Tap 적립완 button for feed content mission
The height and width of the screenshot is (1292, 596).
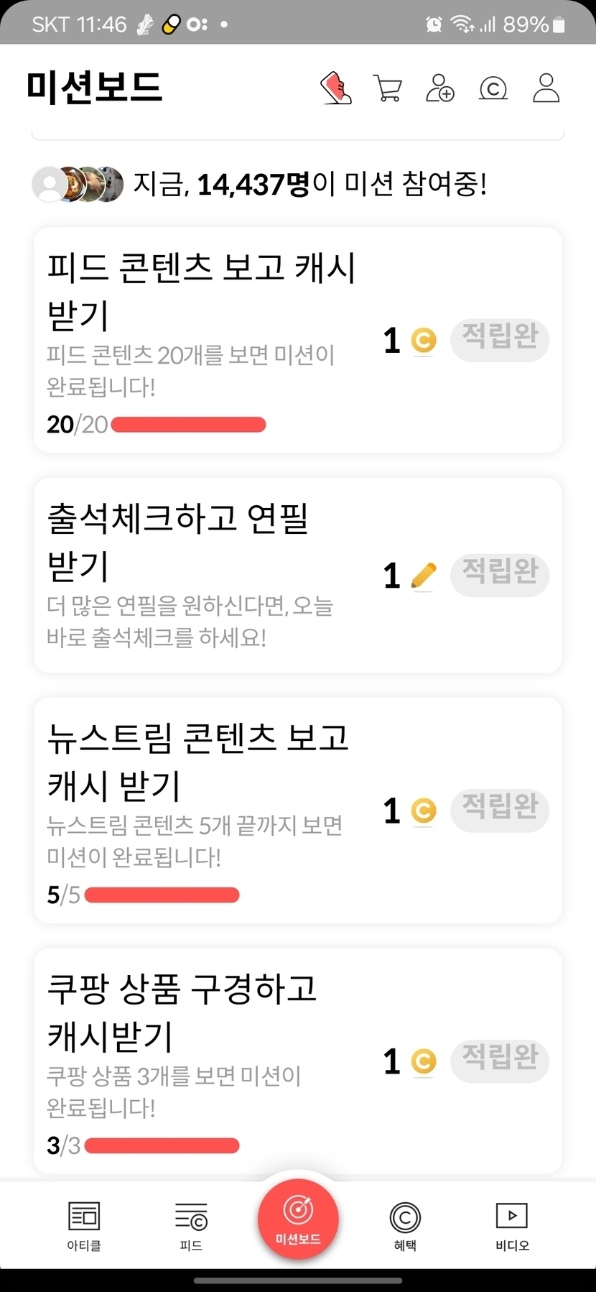pos(500,339)
